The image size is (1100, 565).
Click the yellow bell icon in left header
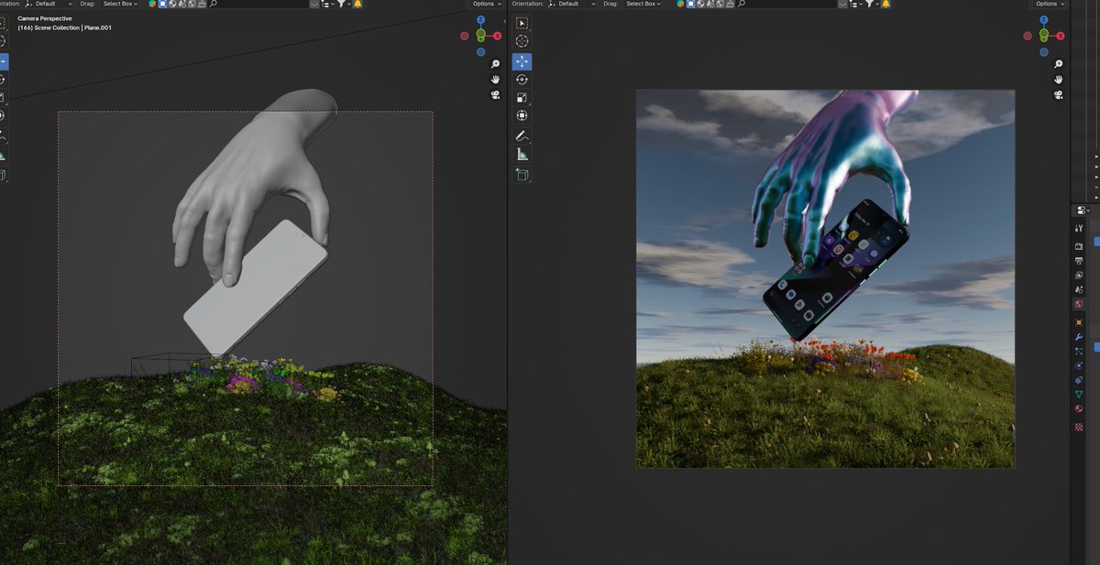(357, 4)
